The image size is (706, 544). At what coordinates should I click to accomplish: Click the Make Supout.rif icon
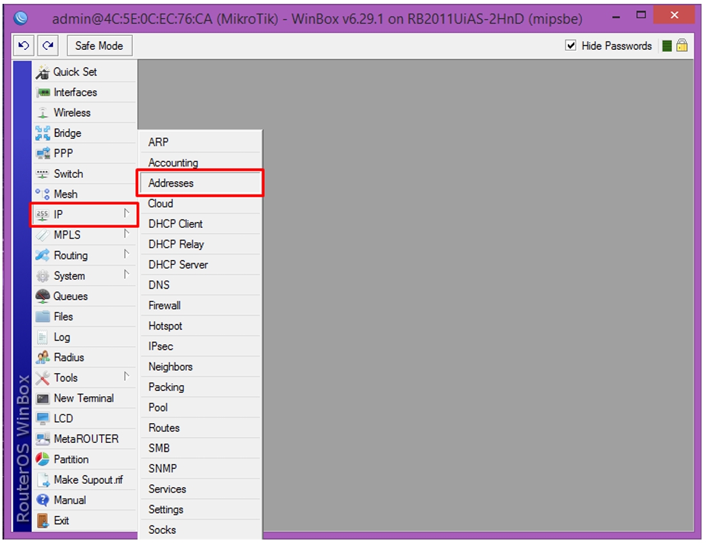coord(43,480)
